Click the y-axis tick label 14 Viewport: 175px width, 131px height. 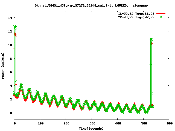pos(10,18)
